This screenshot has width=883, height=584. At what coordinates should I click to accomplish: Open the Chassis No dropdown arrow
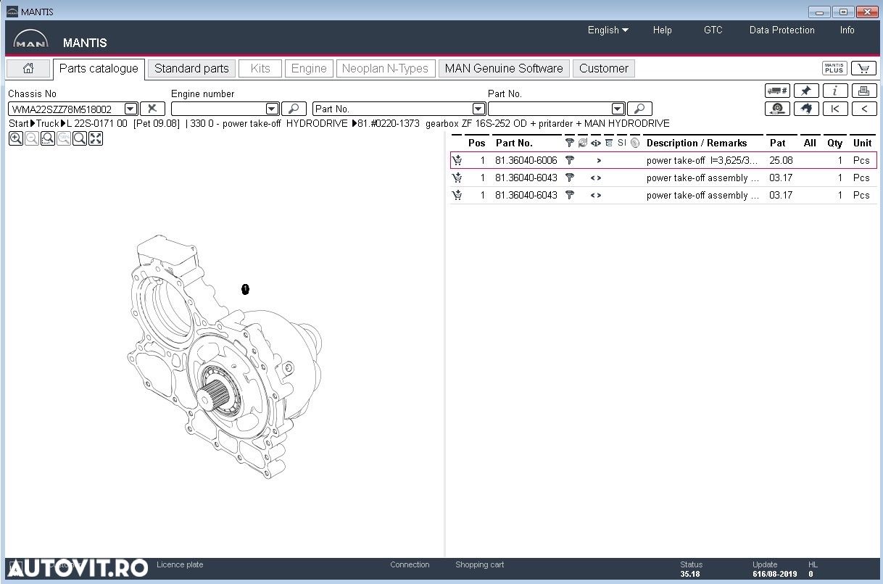pyautogui.click(x=130, y=109)
